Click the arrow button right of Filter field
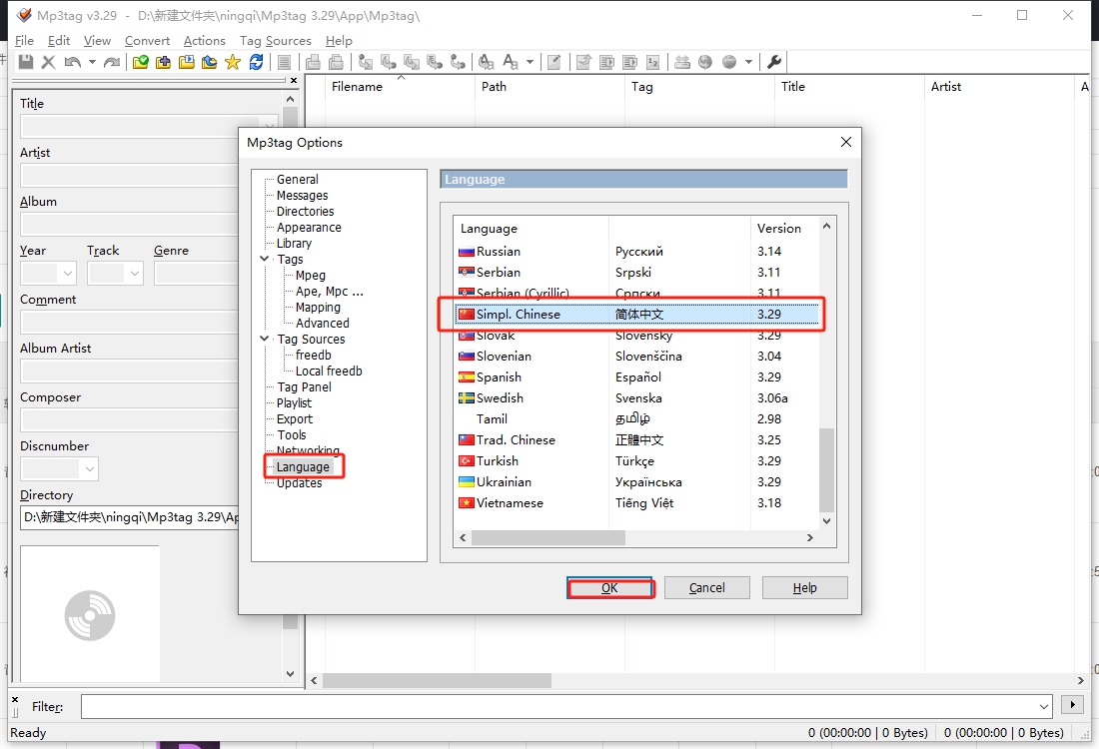 pyautogui.click(x=1072, y=705)
